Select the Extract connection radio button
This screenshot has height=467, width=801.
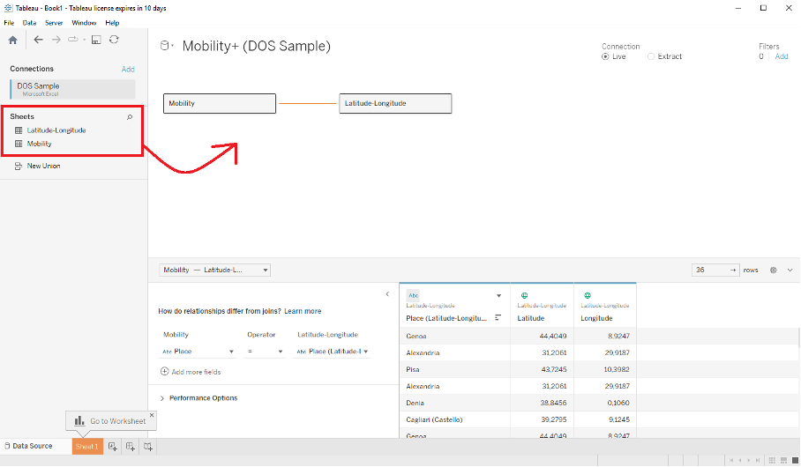pos(651,56)
